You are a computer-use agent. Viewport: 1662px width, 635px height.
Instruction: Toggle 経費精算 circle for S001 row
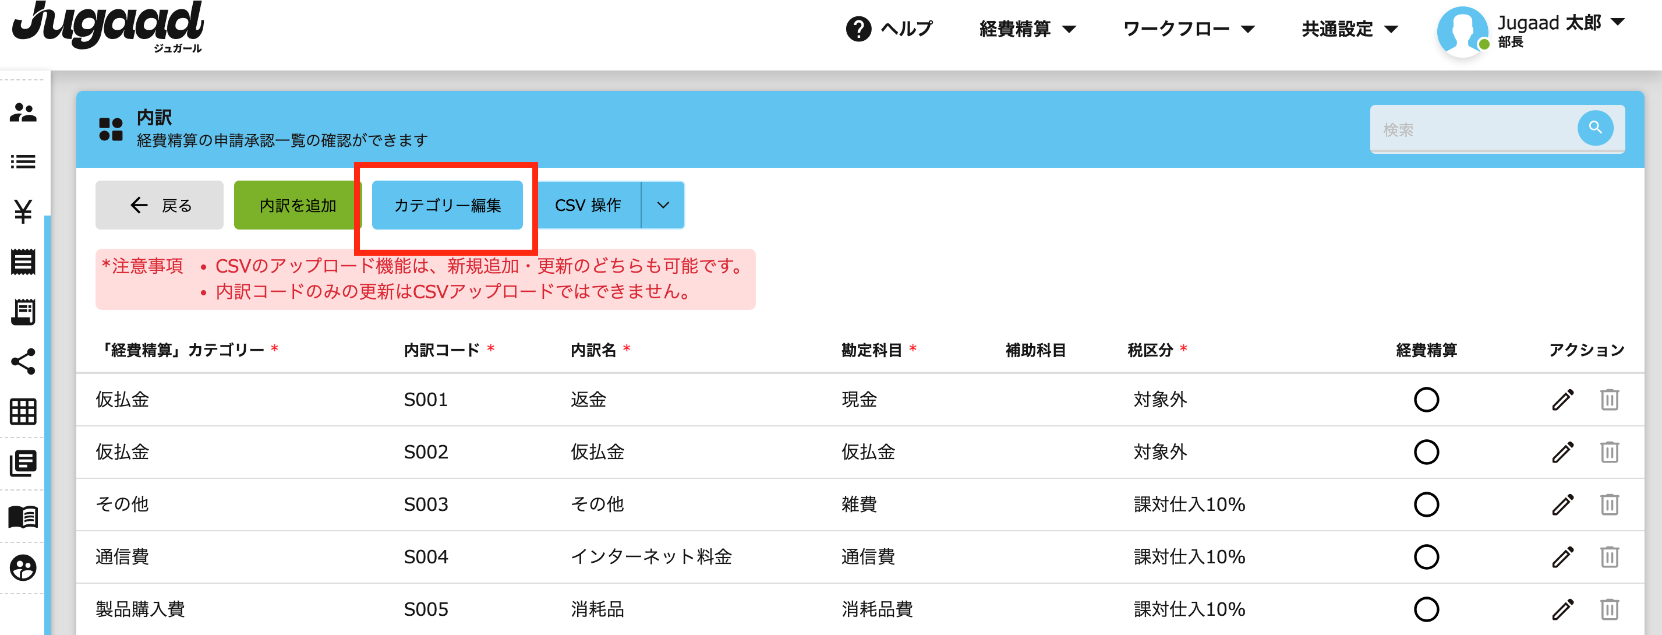(x=1426, y=400)
